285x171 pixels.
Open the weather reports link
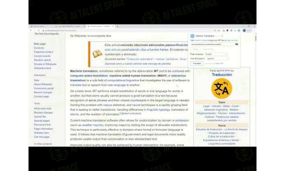point(92,125)
